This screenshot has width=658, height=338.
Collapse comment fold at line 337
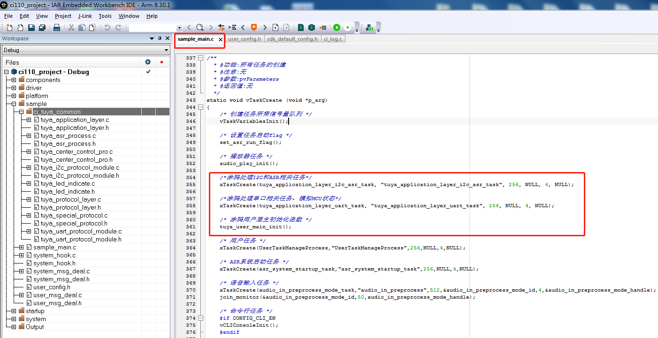pyautogui.click(x=201, y=58)
